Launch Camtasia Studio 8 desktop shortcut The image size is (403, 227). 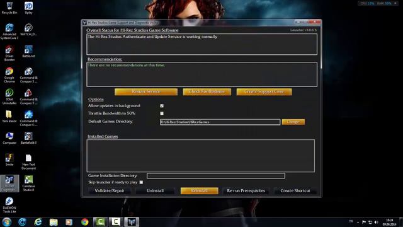coord(28,183)
